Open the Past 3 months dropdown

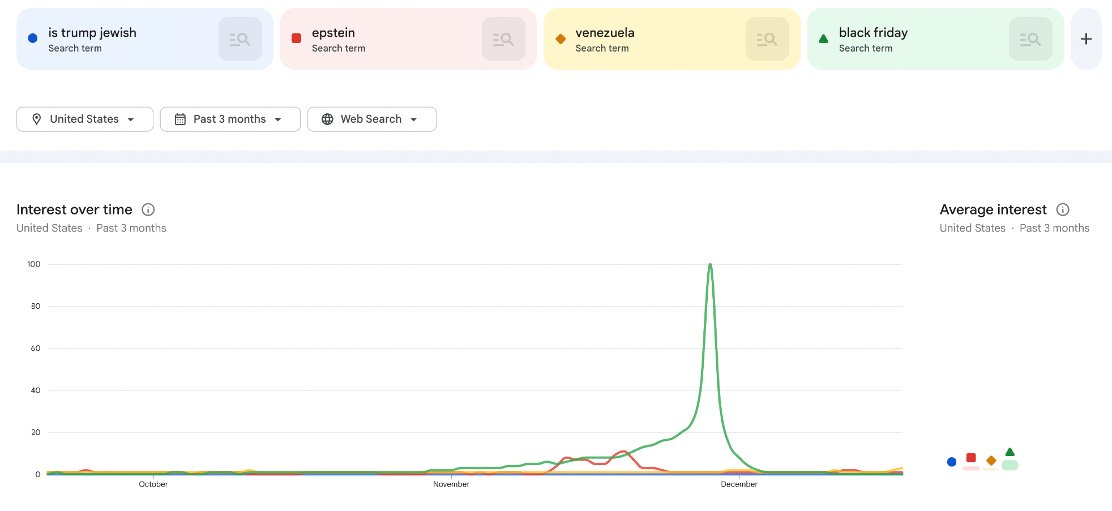click(x=230, y=119)
